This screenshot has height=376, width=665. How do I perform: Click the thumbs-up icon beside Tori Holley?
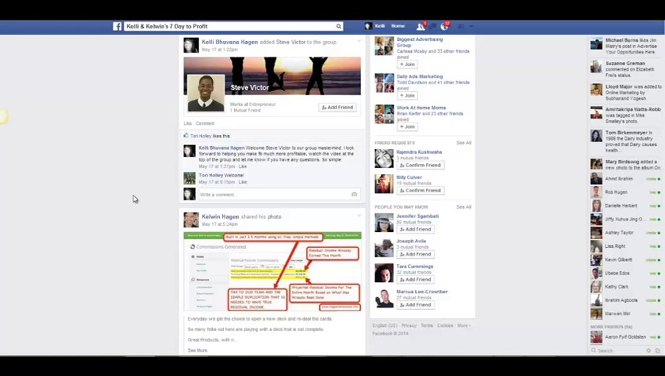point(186,136)
